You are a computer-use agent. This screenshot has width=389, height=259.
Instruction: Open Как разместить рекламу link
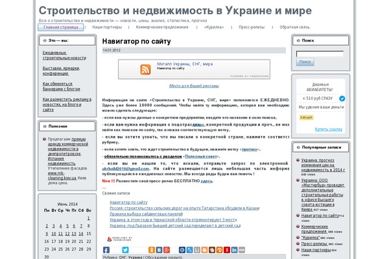(x=67, y=104)
